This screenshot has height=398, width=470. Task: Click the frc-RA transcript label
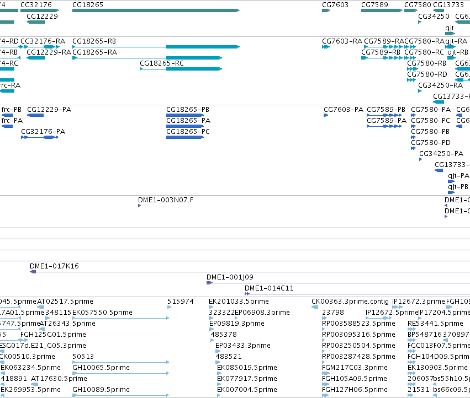point(10,85)
